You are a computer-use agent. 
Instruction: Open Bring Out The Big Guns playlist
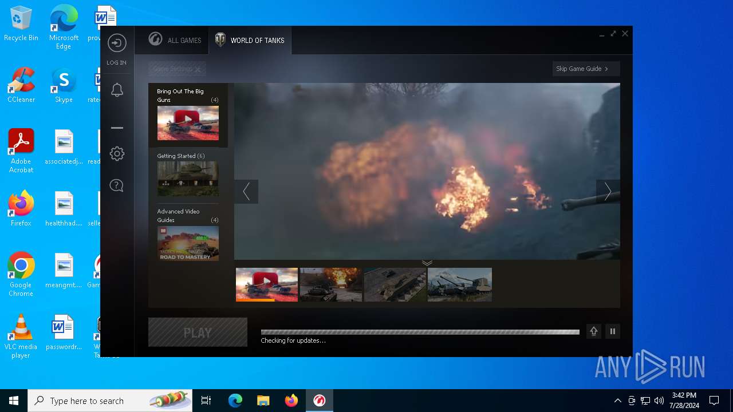(188, 115)
